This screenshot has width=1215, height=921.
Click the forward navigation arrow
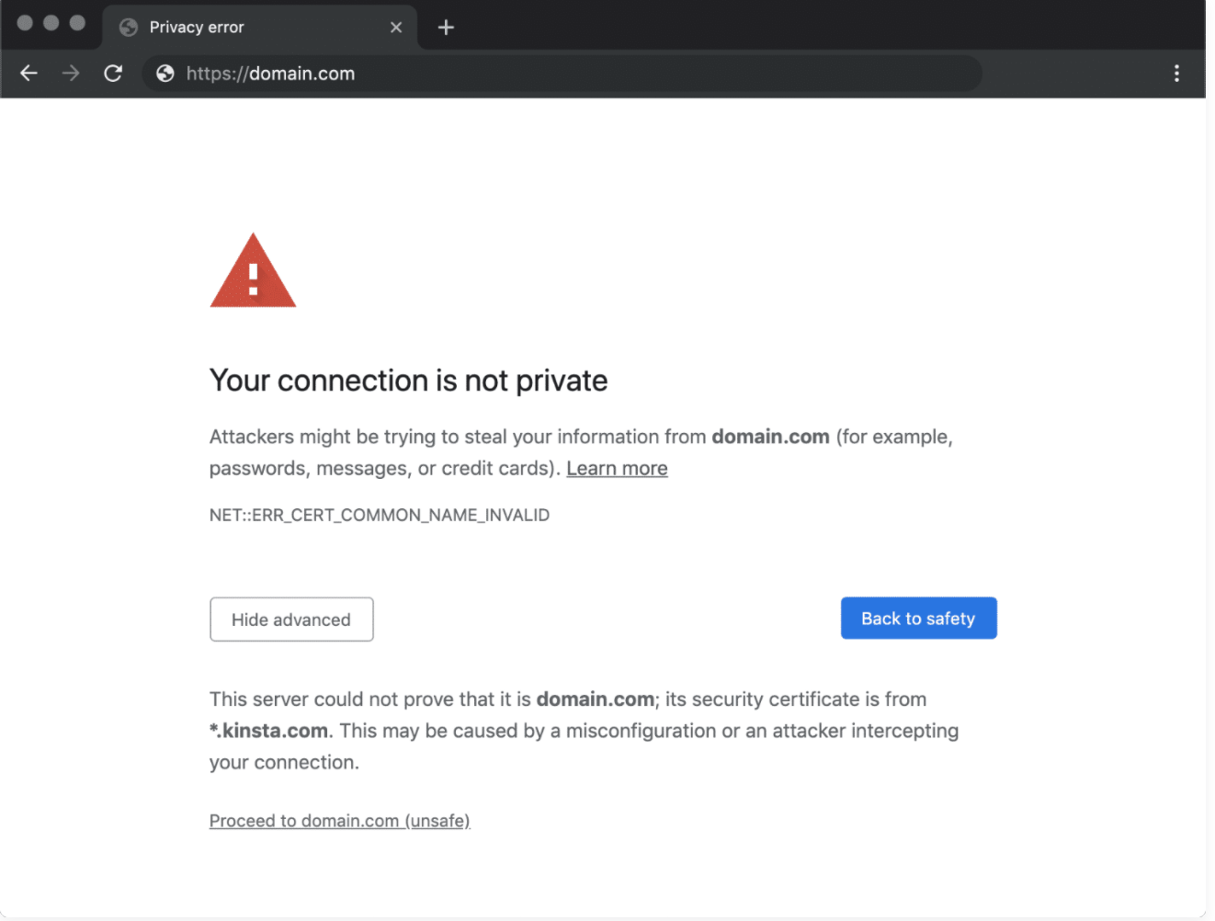click(71, 74)
